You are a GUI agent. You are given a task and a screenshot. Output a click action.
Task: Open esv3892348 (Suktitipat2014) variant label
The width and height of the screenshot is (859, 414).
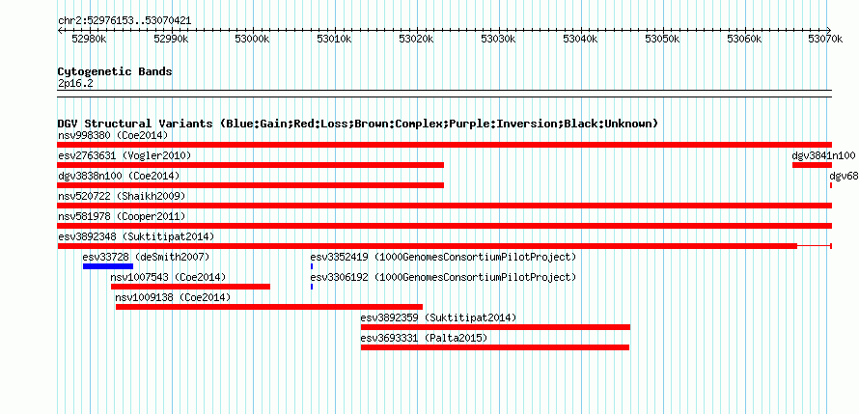point(136,236)
